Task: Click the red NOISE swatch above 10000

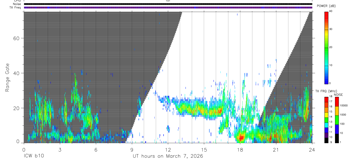Action: 337,102
